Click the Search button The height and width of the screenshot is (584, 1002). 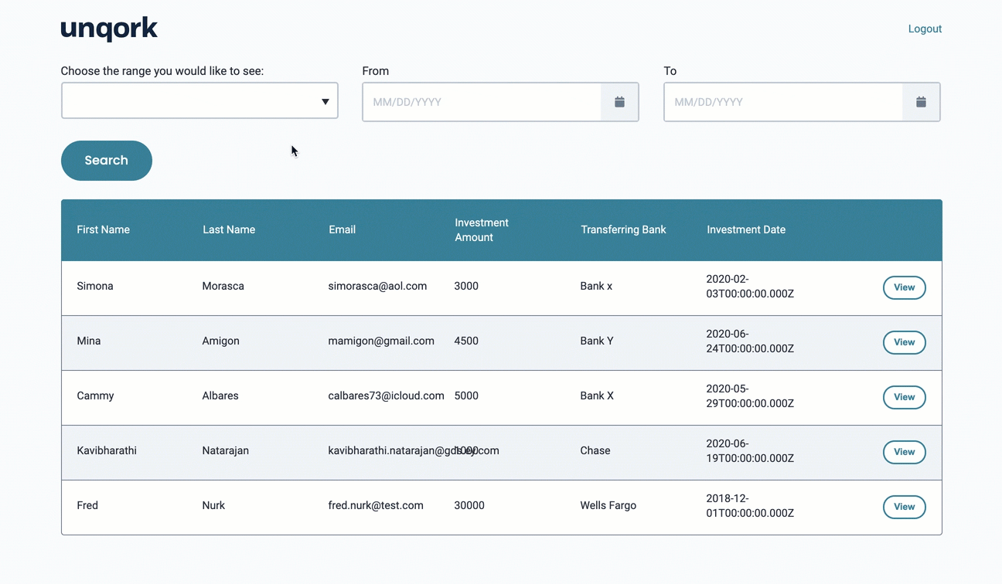click(x=107, y=161)
